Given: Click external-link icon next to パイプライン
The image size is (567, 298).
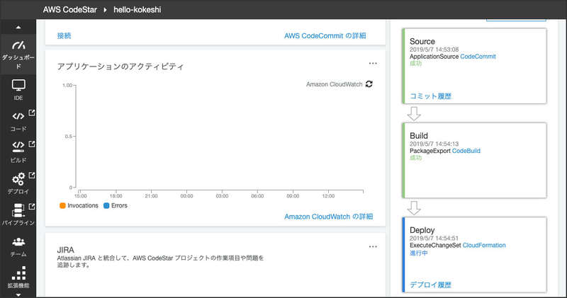Looking at the screenshot, I should tap(32, 206).
